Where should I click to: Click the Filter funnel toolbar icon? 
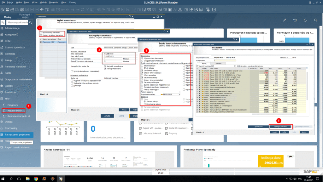(87, 10)
